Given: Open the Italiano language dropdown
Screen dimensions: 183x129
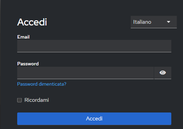Looking at the screenshot, I should coord(154,22).
